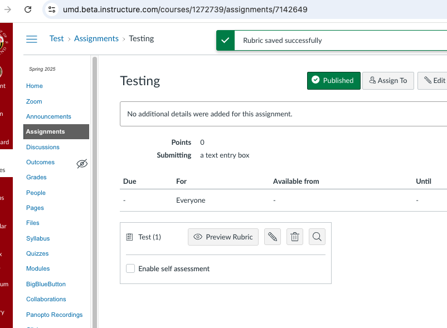Click the 'Everyone' cell in the For column
This screenshot has width=447, height=328.
click(191, 200)
